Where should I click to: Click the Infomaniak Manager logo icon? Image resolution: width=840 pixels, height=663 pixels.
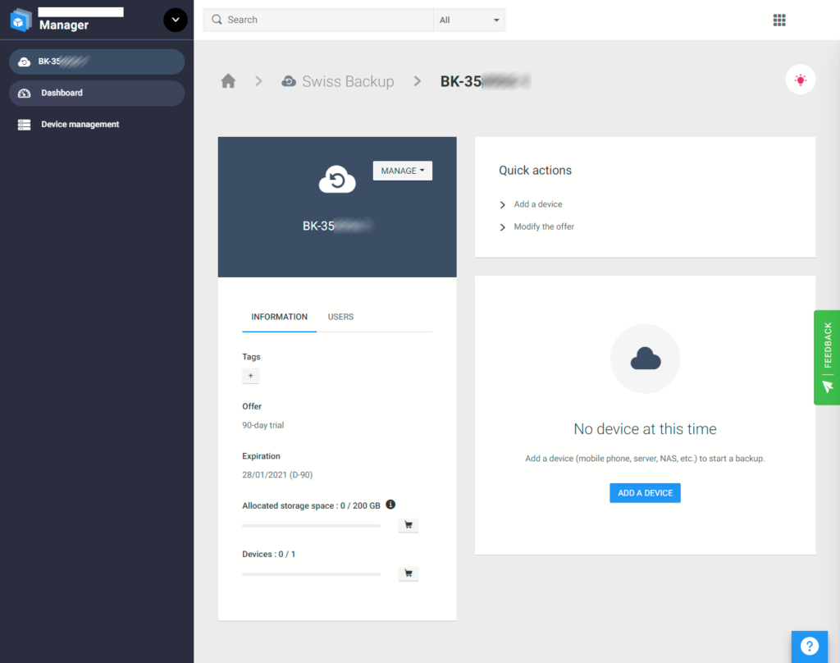21,21
